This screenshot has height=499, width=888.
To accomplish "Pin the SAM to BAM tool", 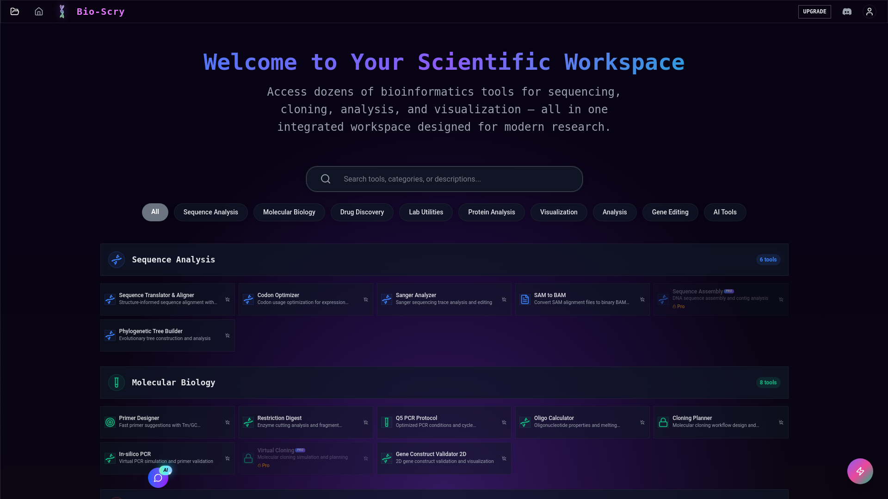I will 642,299.
